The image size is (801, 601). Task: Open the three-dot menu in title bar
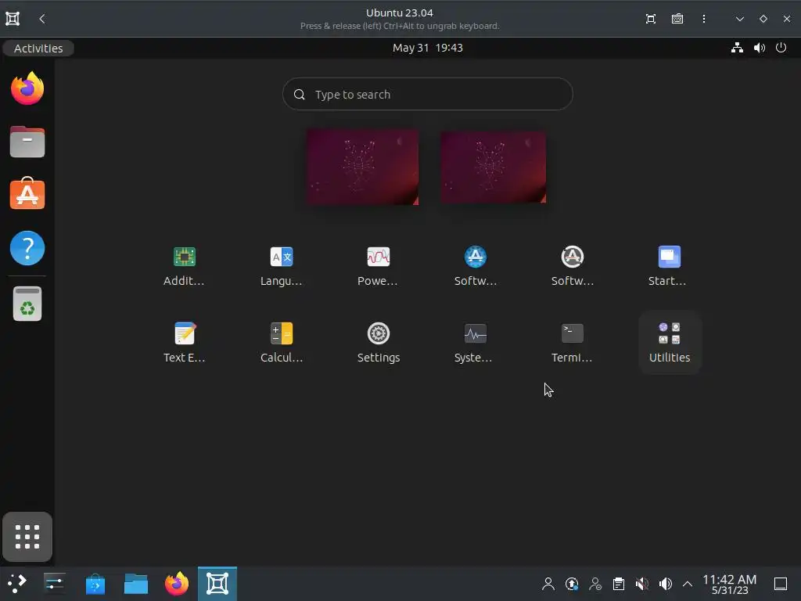[x=704, y=19]
